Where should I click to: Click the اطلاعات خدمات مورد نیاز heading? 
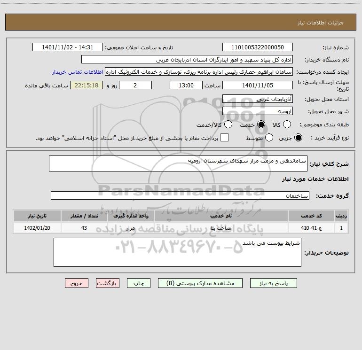(x=315, y=179)
